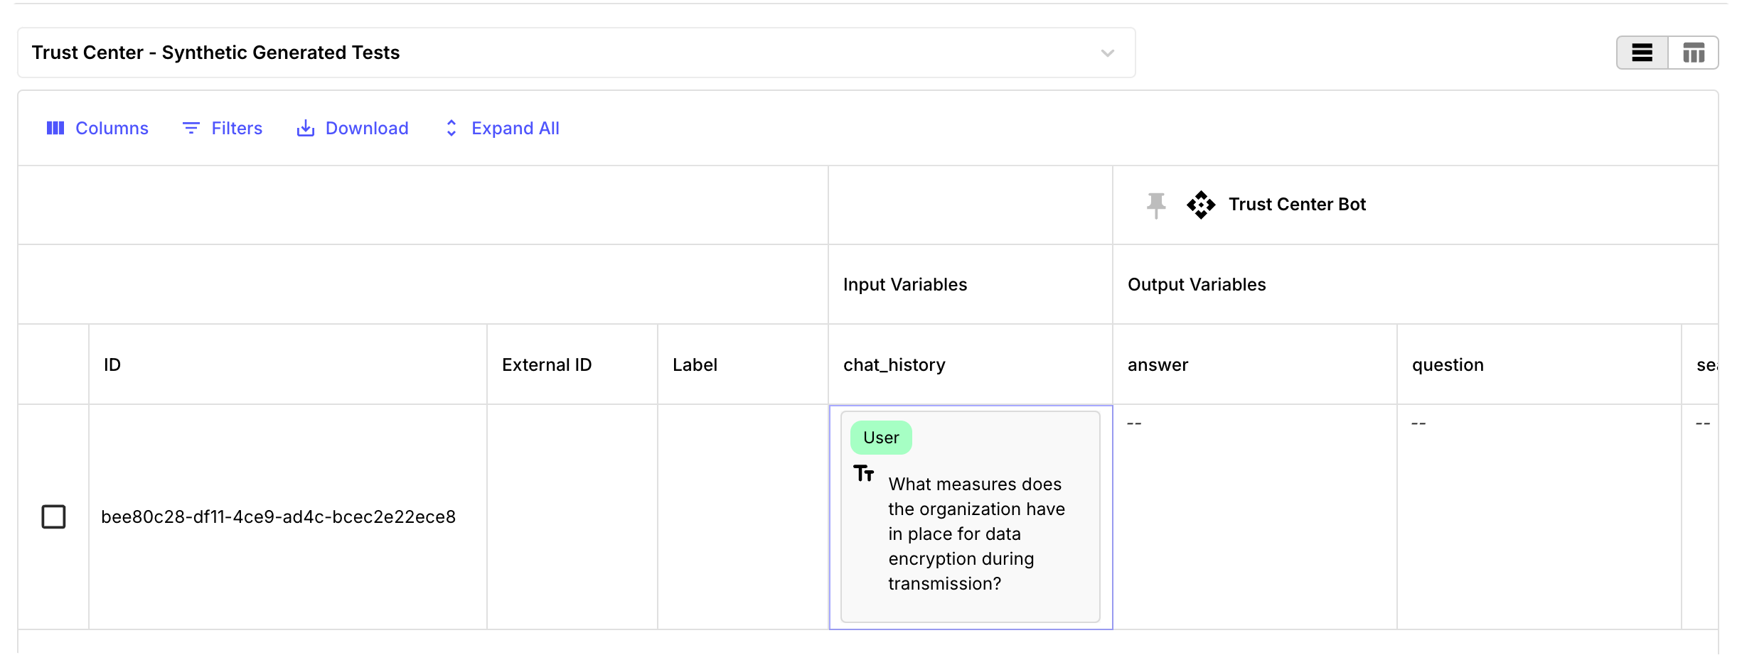
Task: Click the chat_history column header
Action: (894, 364)
